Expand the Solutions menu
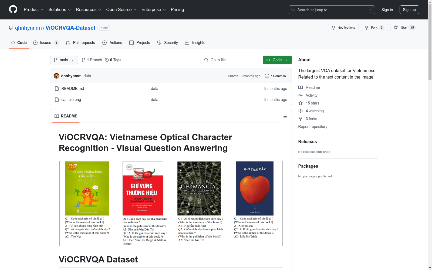The height and width of the screenshot is (270, 432). pyautogui.click(x=60, y=10)
